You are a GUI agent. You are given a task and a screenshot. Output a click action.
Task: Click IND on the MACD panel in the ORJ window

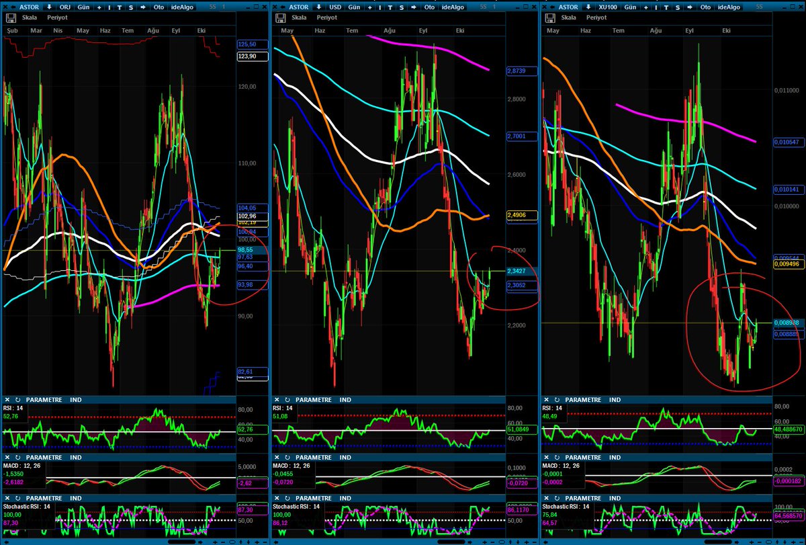click(76, 457)
